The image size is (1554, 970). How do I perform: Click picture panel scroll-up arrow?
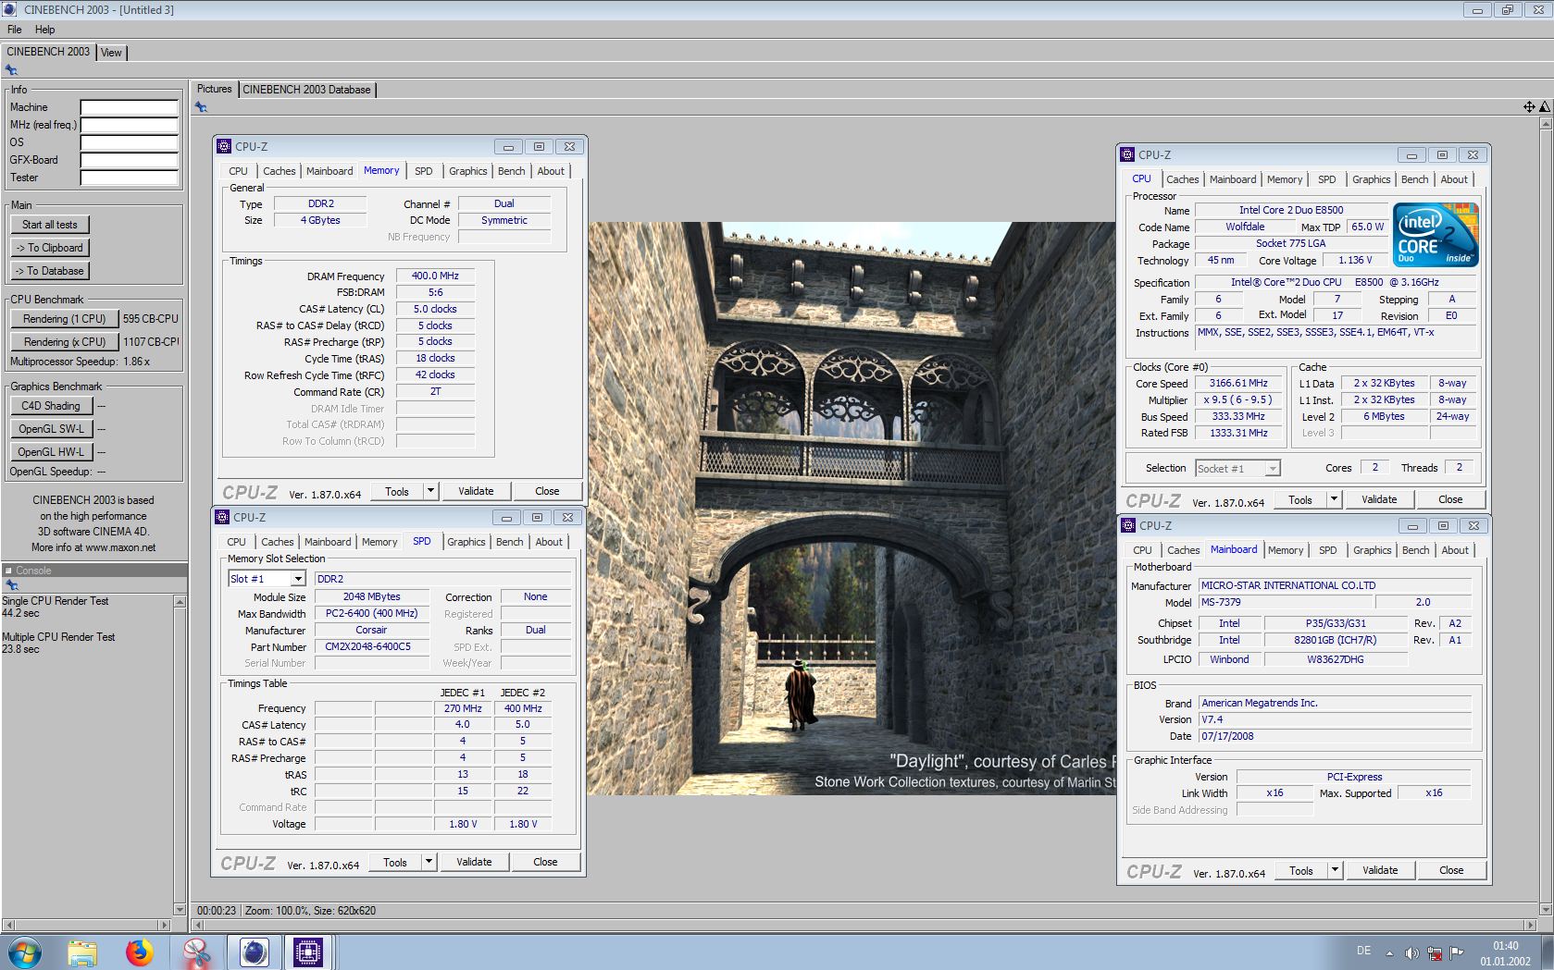pos(1545,123)
